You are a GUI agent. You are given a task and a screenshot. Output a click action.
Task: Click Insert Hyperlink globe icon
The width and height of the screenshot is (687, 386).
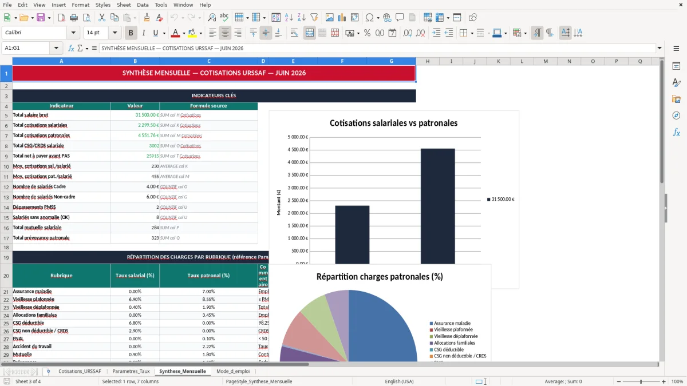387,18
